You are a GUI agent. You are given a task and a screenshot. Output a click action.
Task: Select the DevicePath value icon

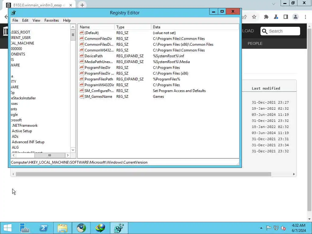tap(81, 56)
